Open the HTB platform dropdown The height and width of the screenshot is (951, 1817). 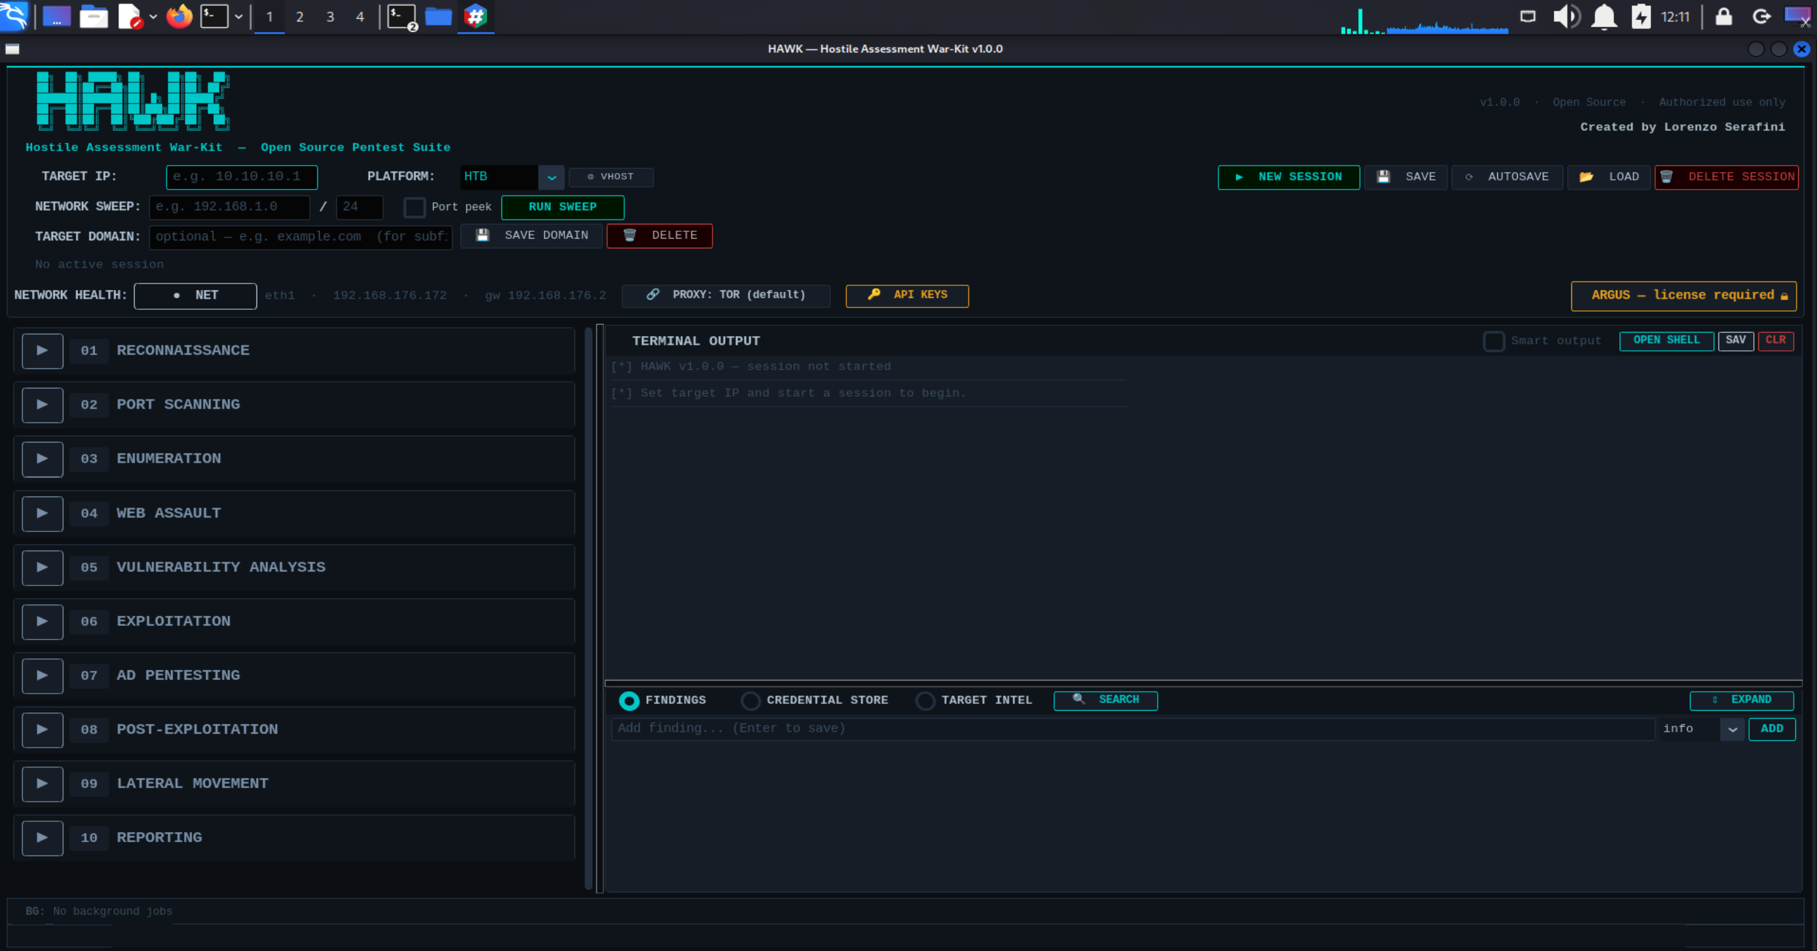pyautogui.click(x=552, y=177)
